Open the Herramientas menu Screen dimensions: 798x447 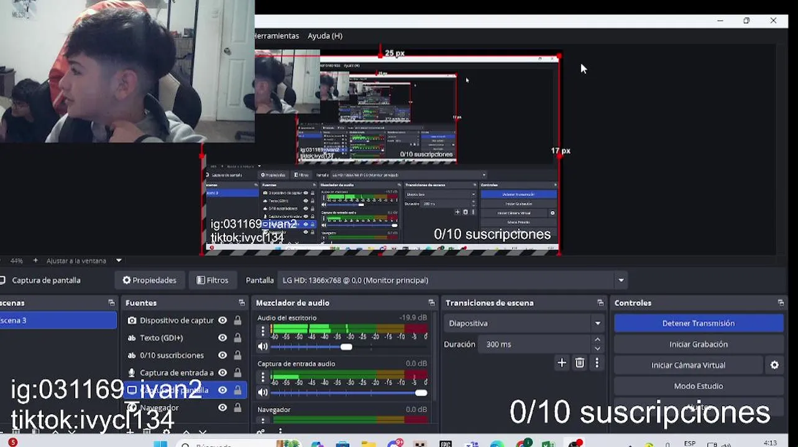(277, 36)
